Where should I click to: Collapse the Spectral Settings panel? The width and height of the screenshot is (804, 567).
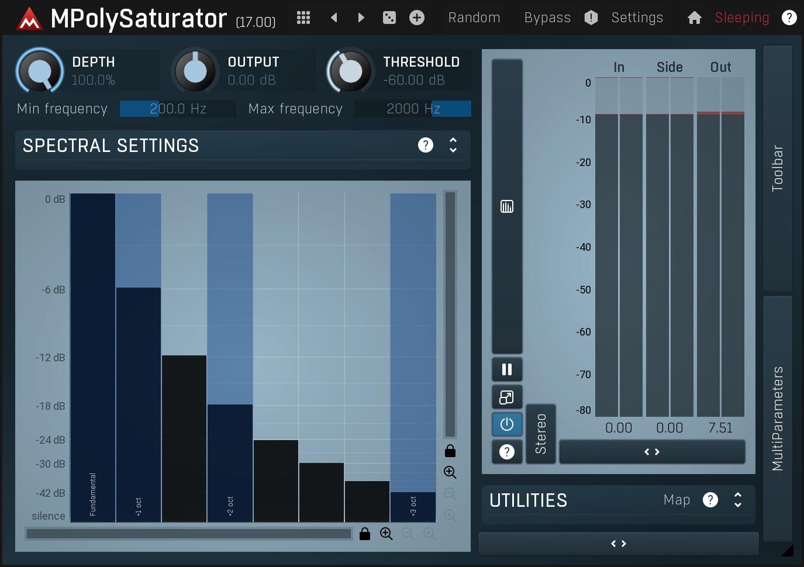coord(453,146)
